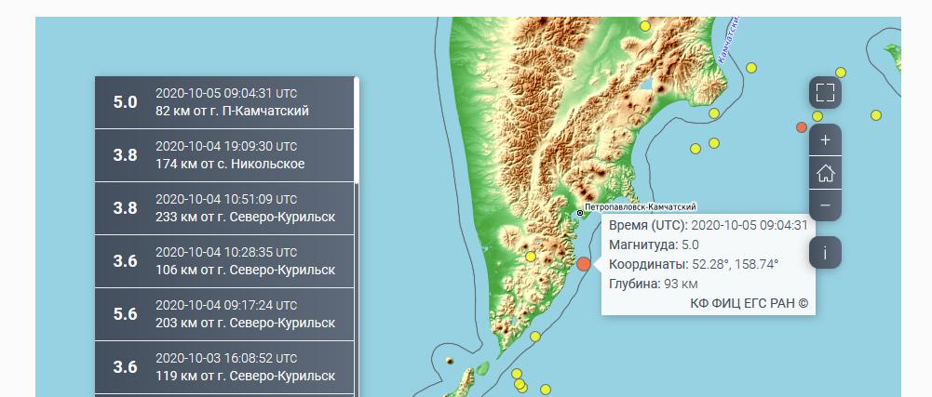This screenshot has height=397, width=932.
Task: Select magnitude 5.0 earthquake near П-Камчатский
Action: 224,102
